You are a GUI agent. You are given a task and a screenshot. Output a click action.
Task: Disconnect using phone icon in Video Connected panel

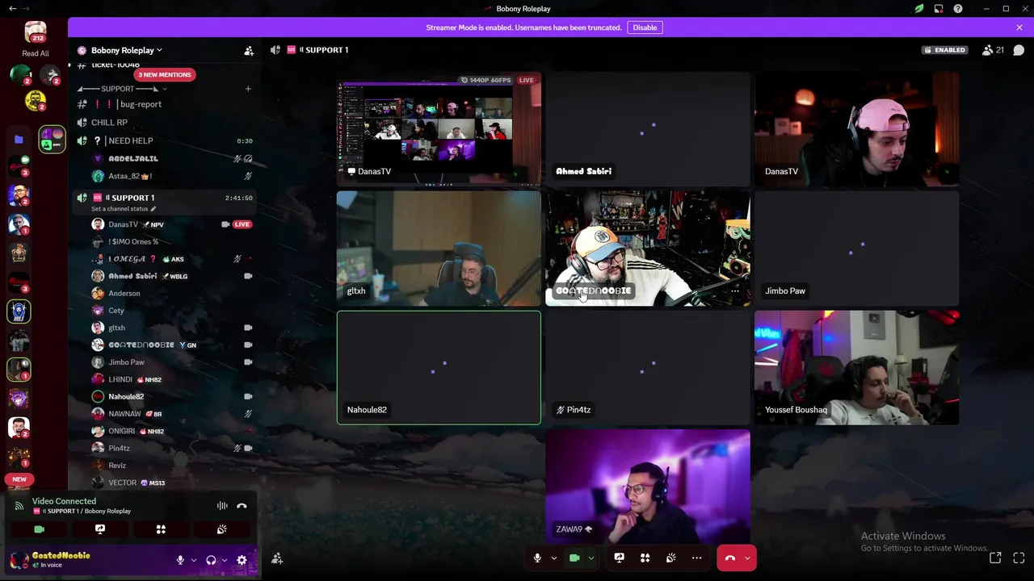pos(242,506)
